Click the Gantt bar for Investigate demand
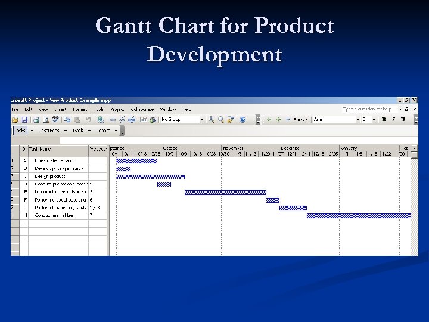The image size is (429, 322). tap(137, 161)
